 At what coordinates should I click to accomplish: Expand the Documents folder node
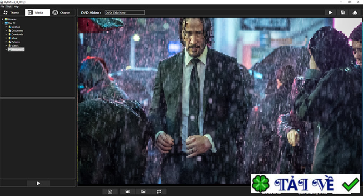click(6, 31)
